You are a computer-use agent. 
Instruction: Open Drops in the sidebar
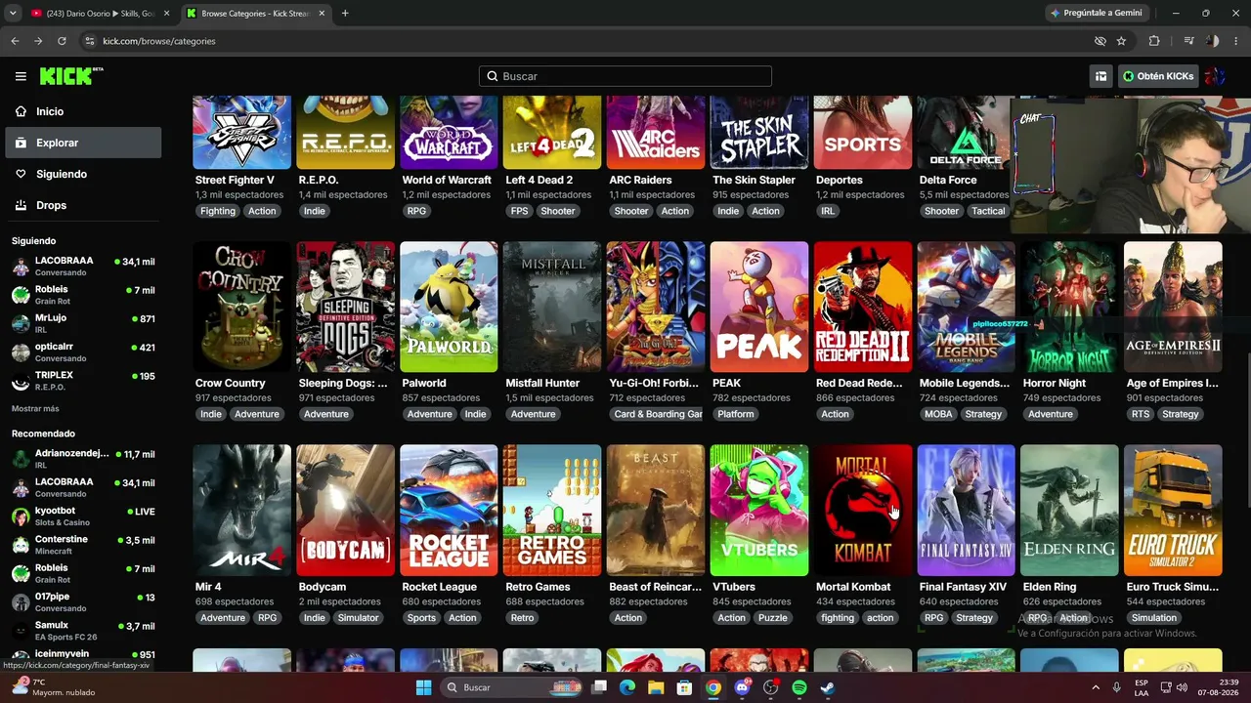(83, 205)
